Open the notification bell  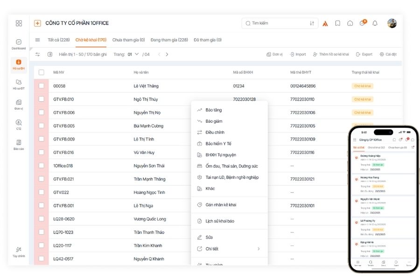[x=375, y=23]
